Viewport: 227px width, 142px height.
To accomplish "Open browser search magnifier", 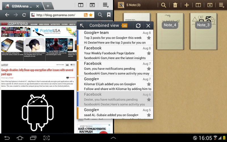I will click(100, 15).
